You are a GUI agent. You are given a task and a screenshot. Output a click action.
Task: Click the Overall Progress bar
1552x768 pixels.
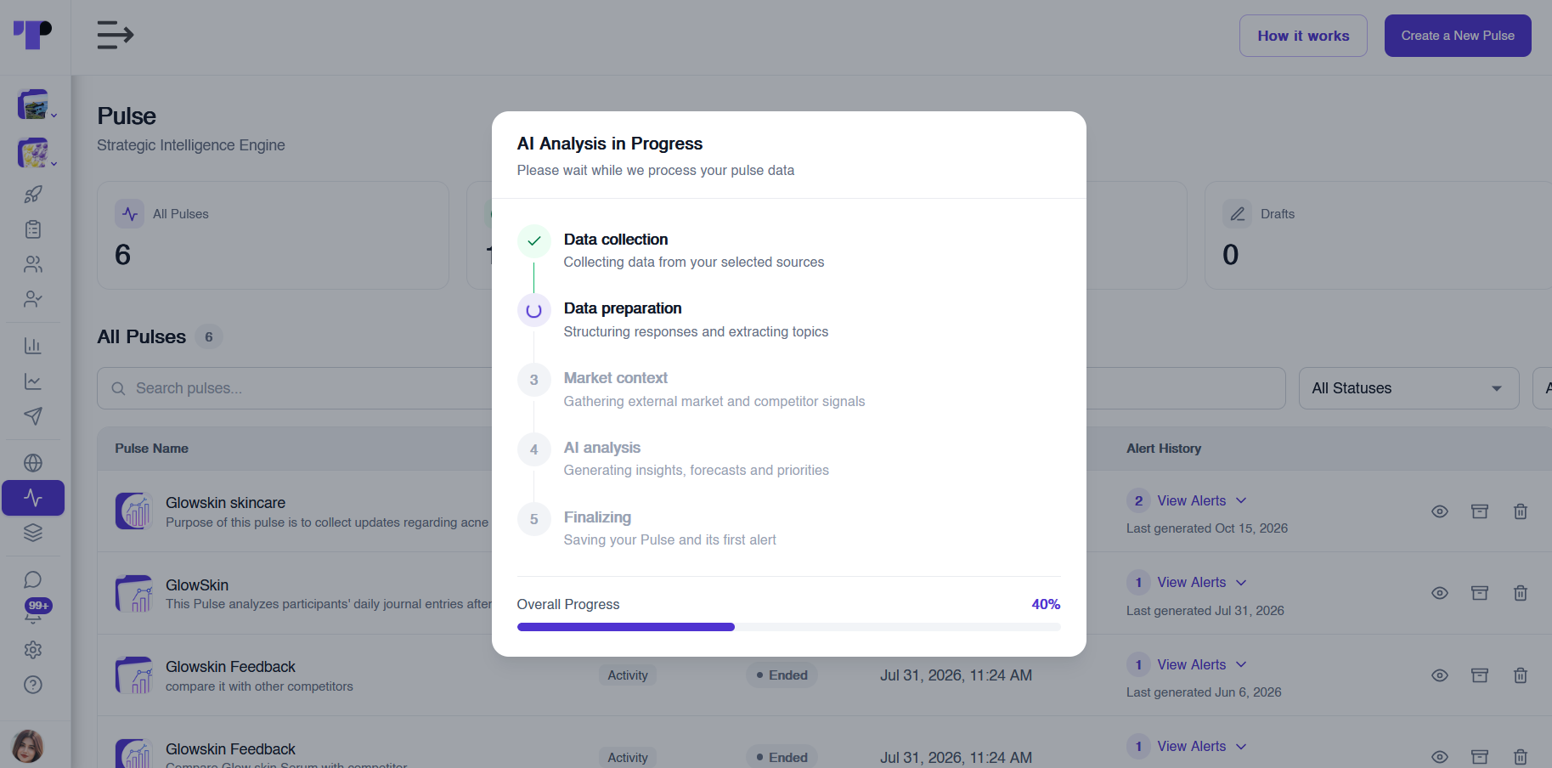coord(788,627)
